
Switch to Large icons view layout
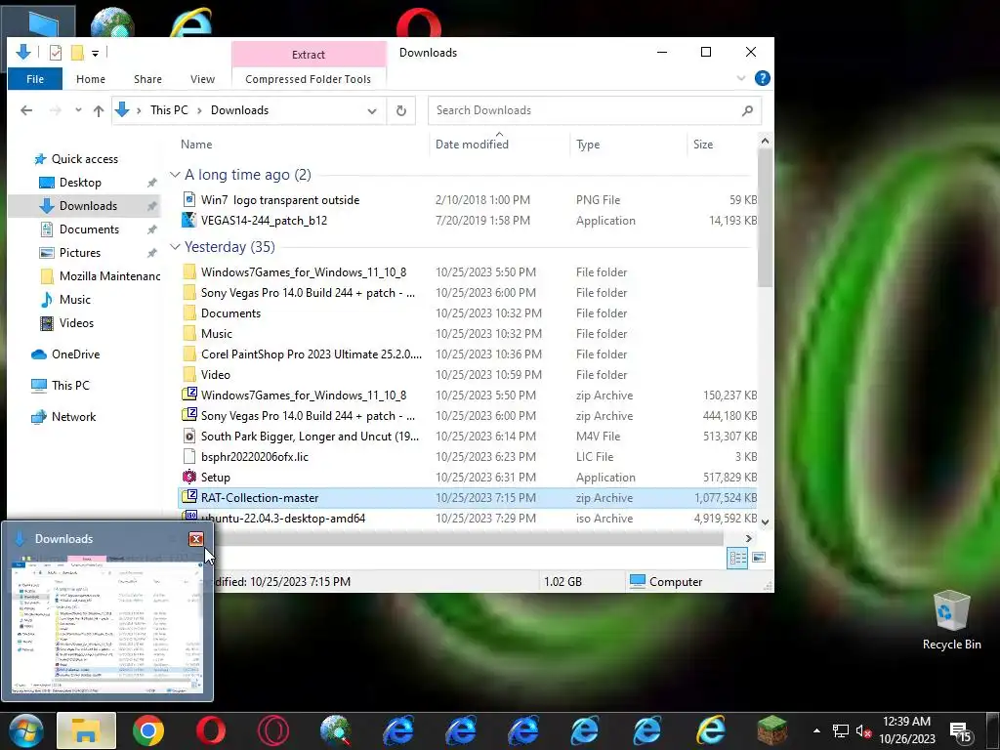(x=758, y=558)
